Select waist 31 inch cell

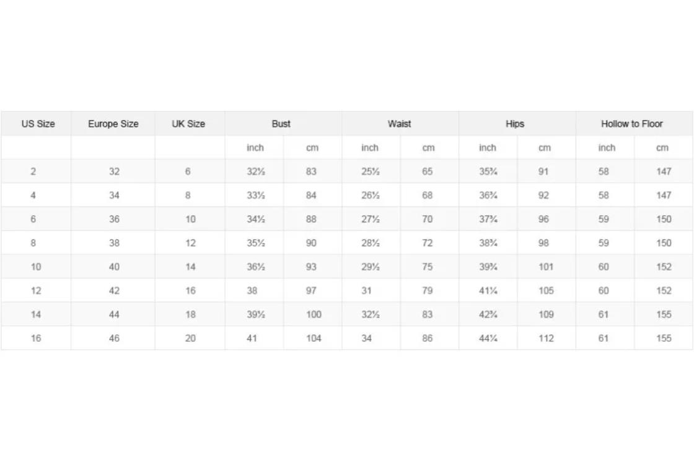[x=371, y=291]
